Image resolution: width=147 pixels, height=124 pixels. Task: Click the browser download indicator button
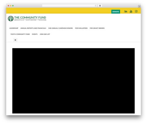click(100, 6)
